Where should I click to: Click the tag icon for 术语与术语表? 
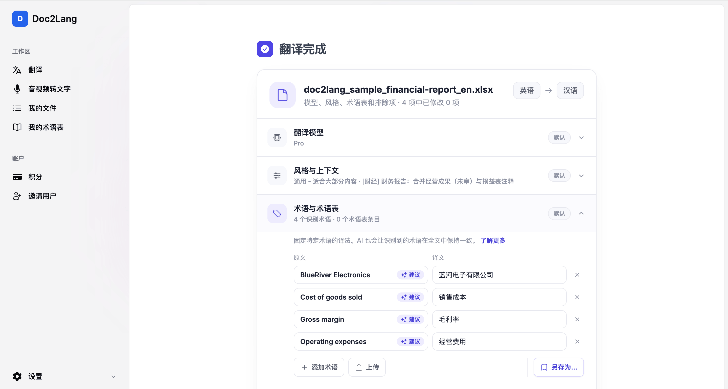pyautogui.click(x=277, y=213)
